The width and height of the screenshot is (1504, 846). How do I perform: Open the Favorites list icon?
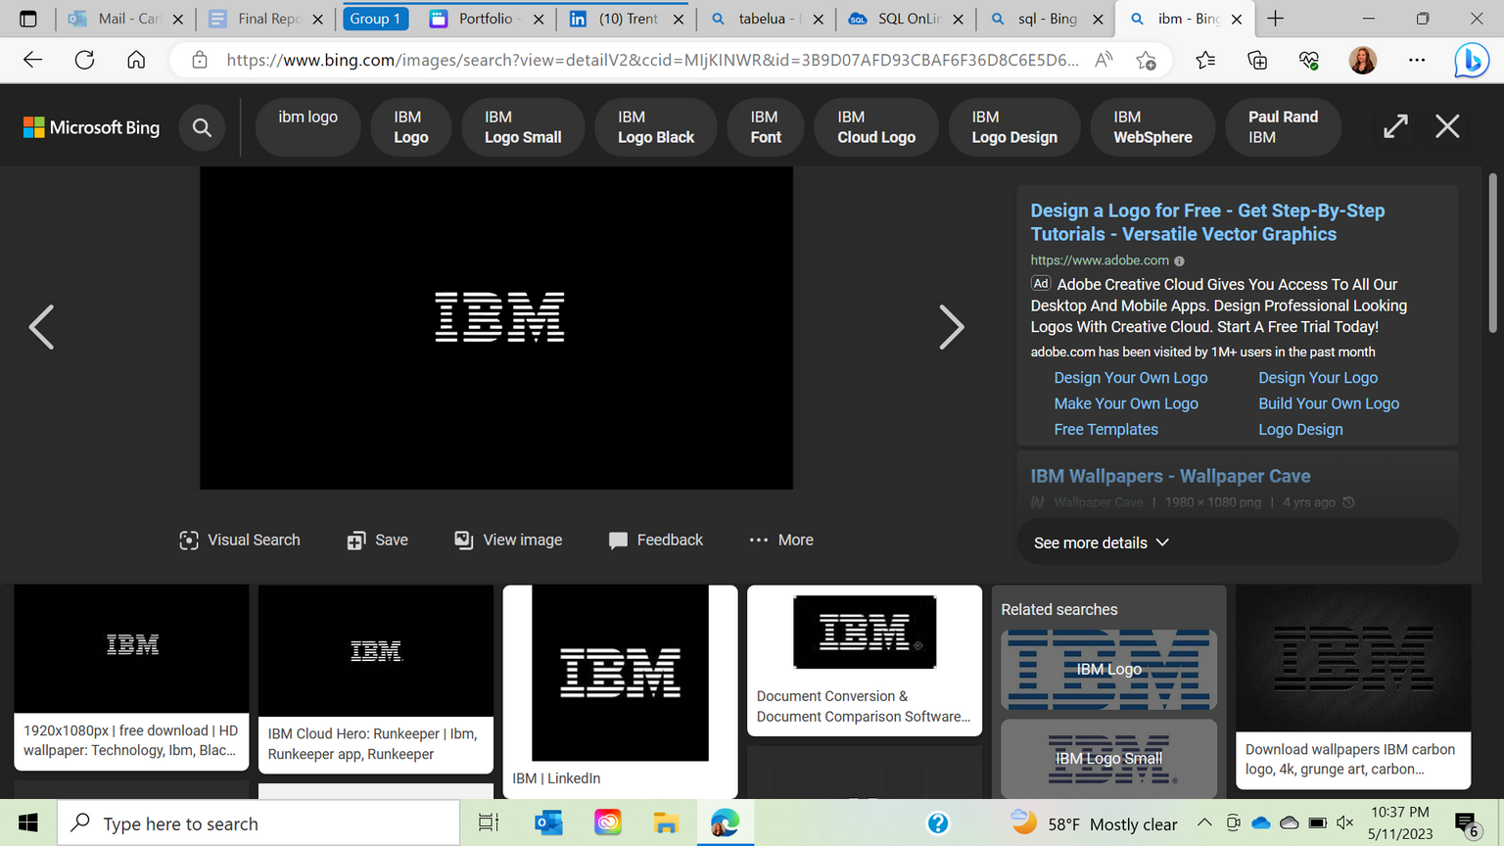pyautogui.click(x=1205, y=60)
